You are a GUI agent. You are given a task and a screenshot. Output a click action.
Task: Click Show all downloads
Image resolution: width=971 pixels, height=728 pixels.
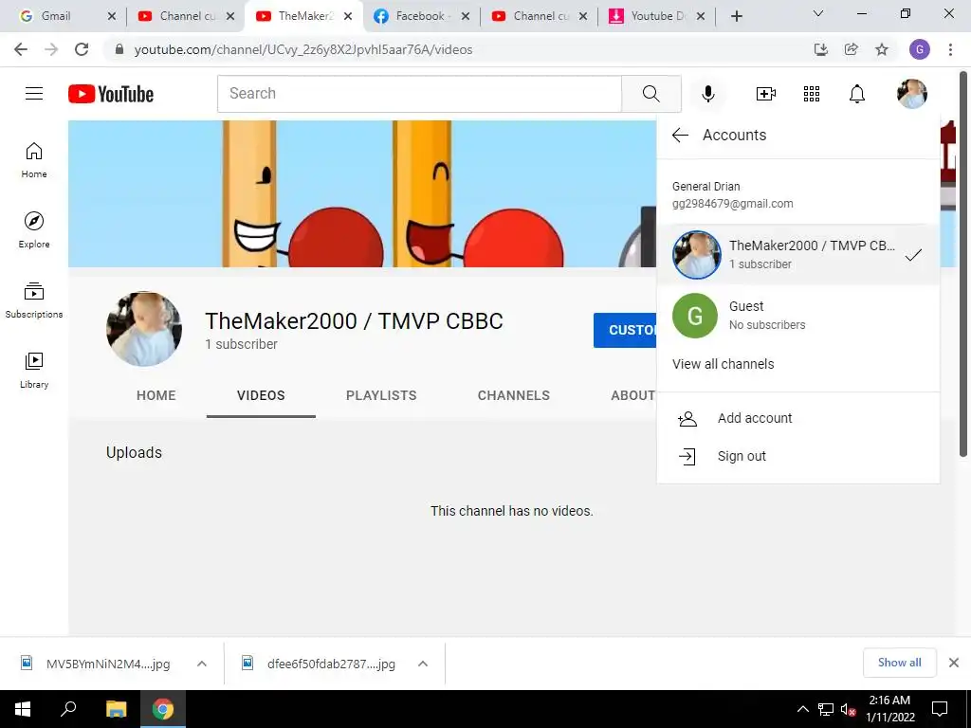899,663
